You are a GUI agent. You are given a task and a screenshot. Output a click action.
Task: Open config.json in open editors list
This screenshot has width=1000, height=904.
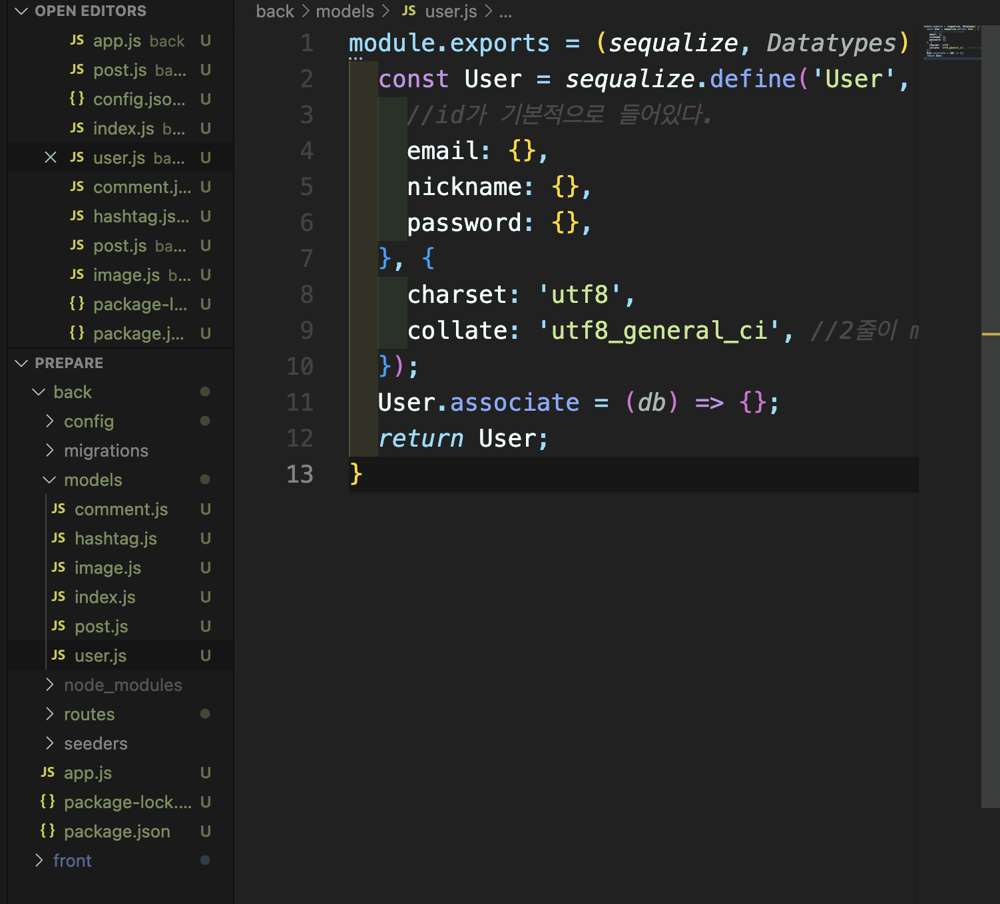pyautogui.click(x=121, y=99)
